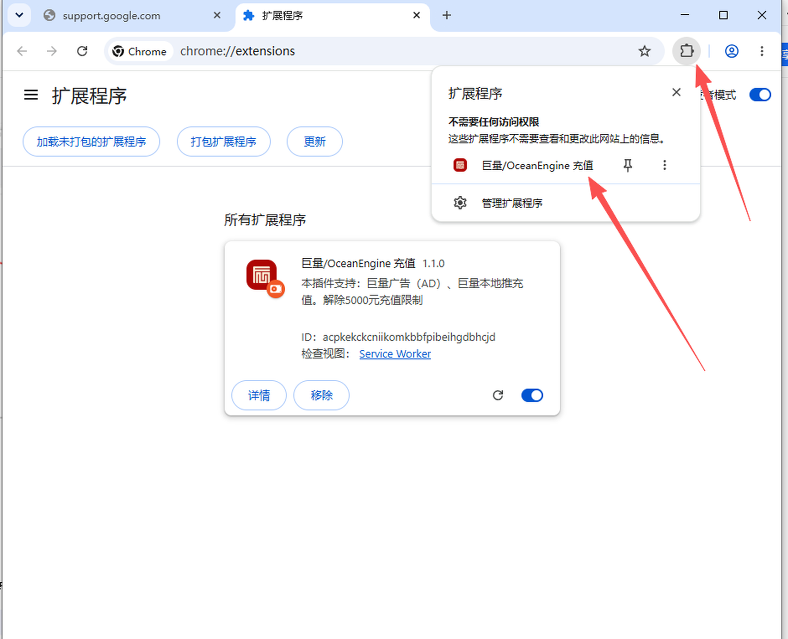The height and width of the screenshot is (639, 788).
Task: Click 巨量/OceanEngine 充值 entry in popup
Action: [537, 165]
